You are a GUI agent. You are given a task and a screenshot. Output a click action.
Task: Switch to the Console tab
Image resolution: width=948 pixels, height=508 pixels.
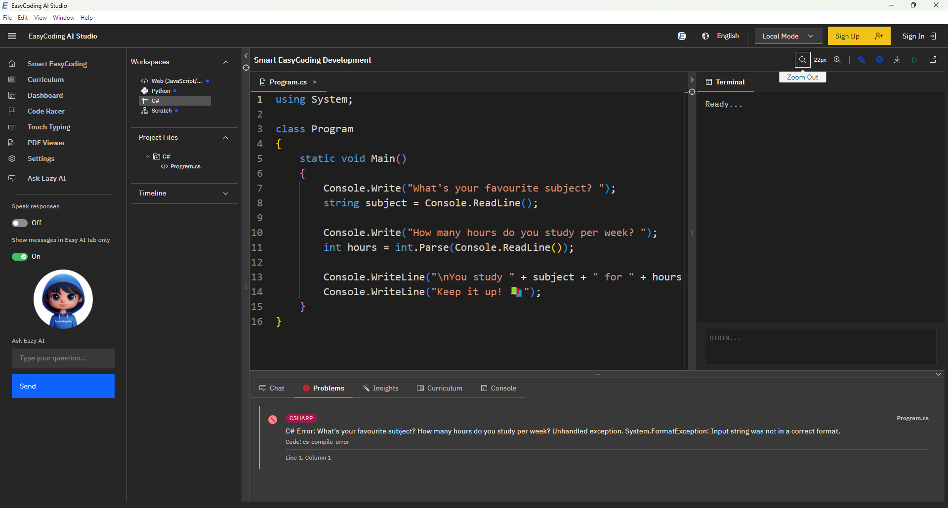(x=499, y=388)
